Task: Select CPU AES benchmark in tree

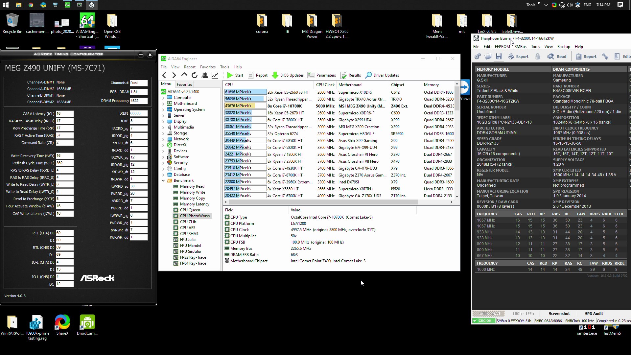Action: 187,228
